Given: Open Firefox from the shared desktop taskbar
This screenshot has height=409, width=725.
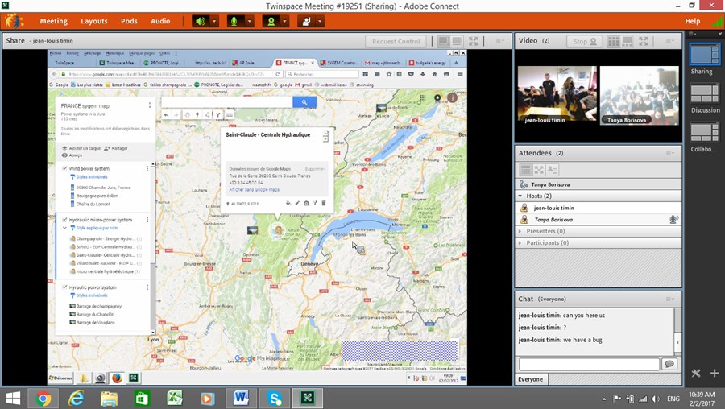Looking at the screenshot, I should pos(117,378).
